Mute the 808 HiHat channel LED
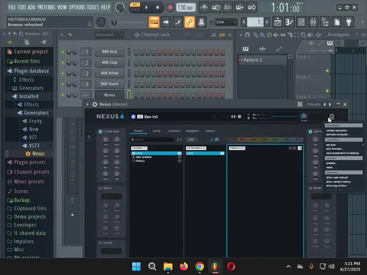 [62, 73]
